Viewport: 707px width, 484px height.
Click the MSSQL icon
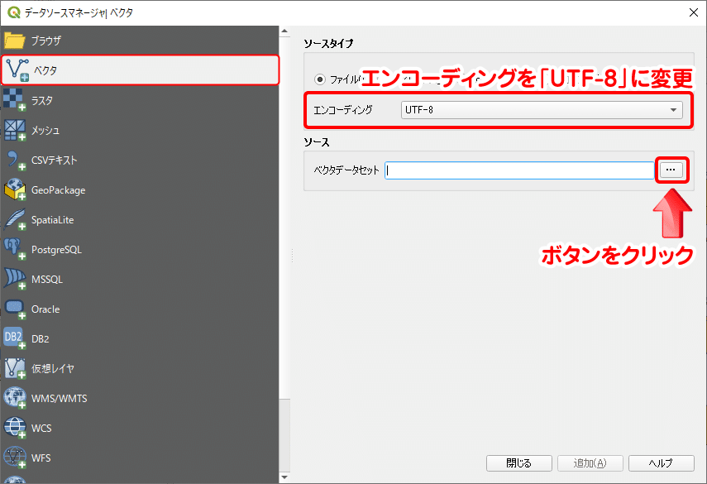[14, 279]
